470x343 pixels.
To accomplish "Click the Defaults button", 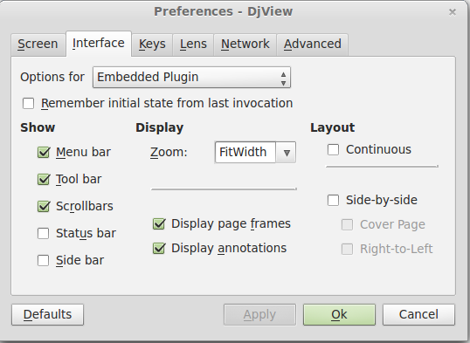I will (48, 314).
